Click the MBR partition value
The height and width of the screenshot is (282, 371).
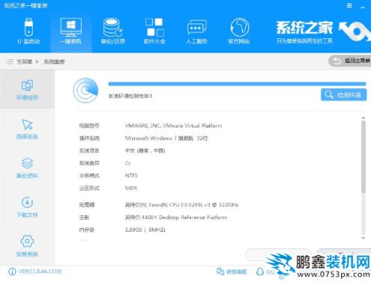(131, 188)
